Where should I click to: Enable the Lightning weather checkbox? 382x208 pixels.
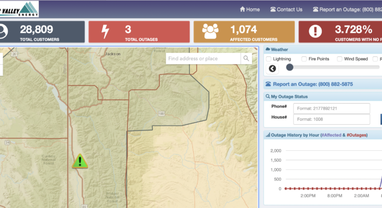pos(269,59)
